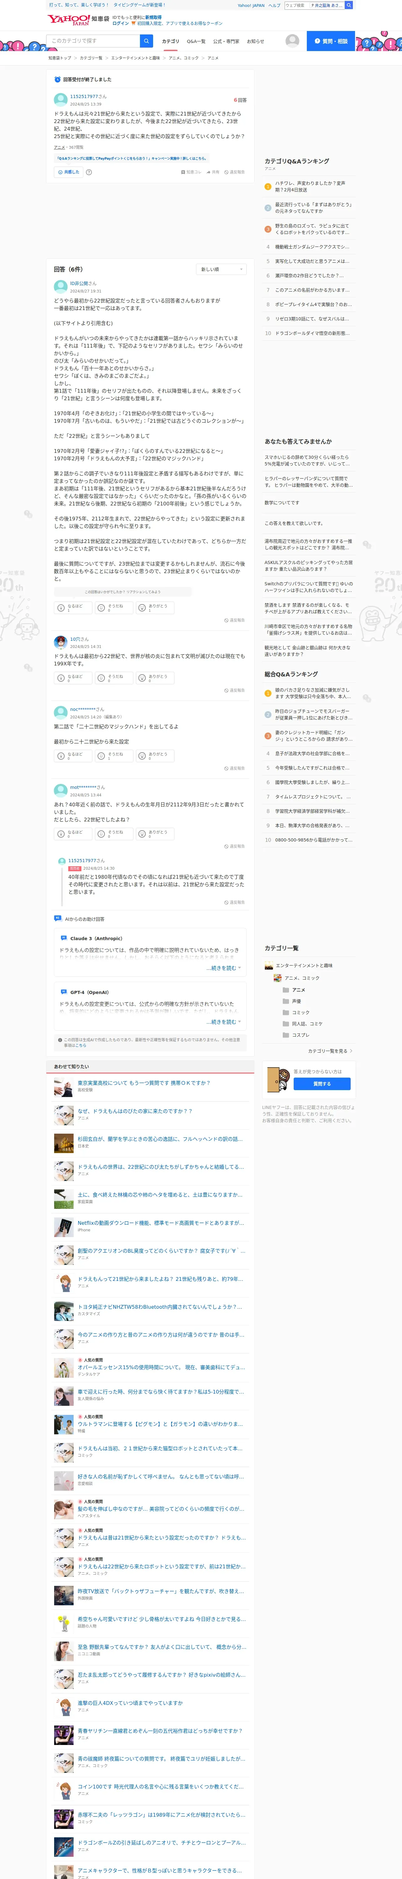The image size is (402, 1879).
Task: Select the Q&A一覧 tab
Action: pos(196,42)
